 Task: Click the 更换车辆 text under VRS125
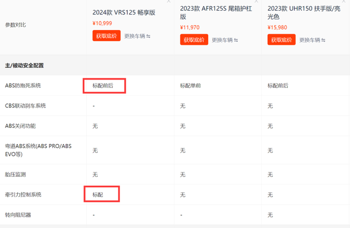pos(134,37)
